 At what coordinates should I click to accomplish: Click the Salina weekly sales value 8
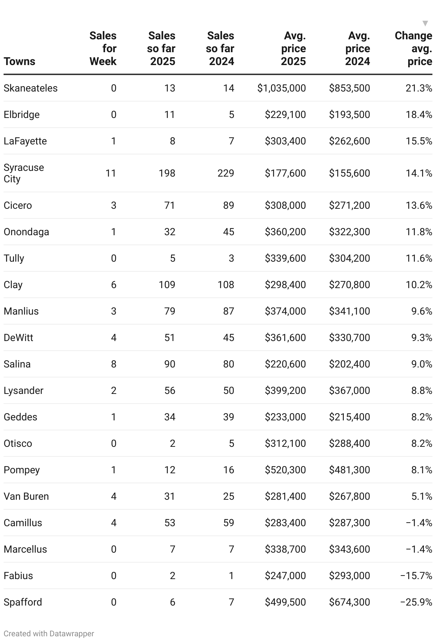tap(114, 364)
